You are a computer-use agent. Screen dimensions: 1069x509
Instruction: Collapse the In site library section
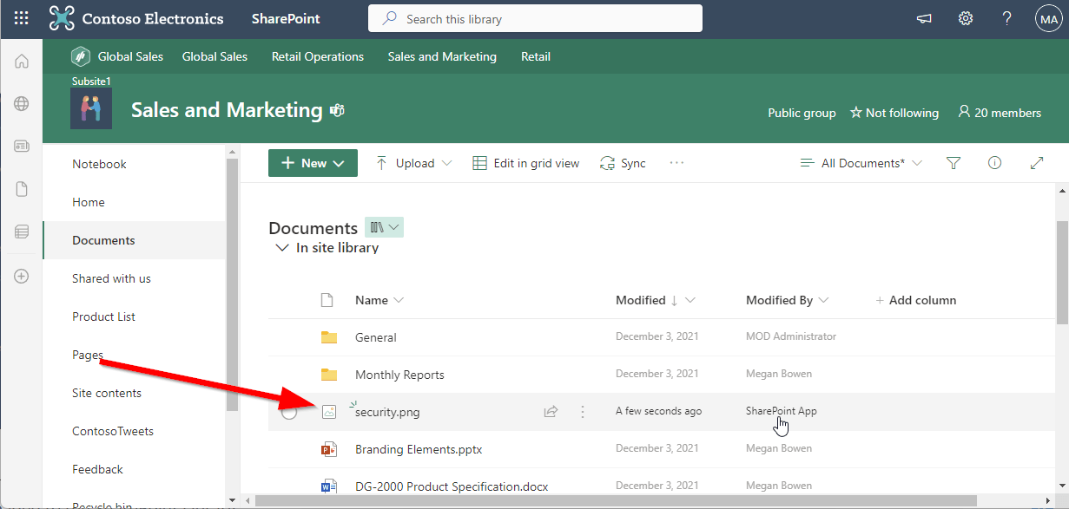pos(281,248)
